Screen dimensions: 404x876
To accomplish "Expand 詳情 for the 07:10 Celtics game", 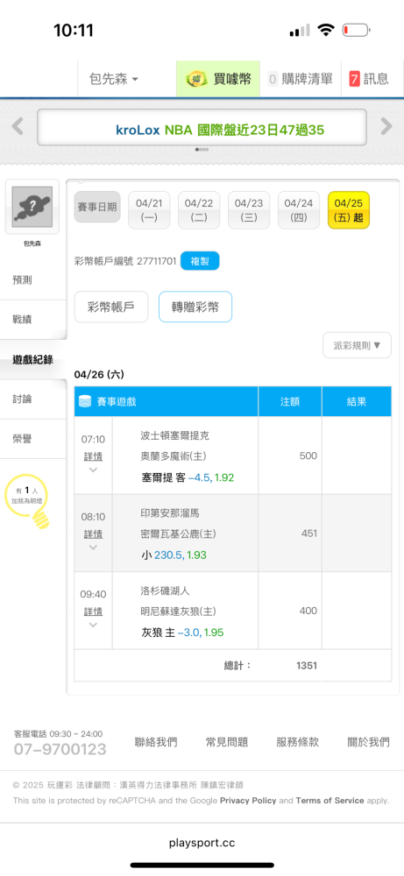I will click(x=93, y=456).
